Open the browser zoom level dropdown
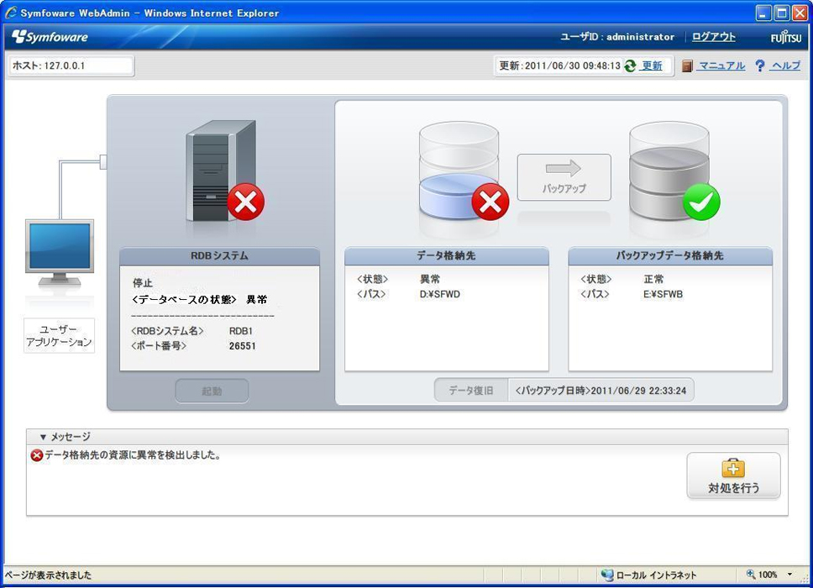The width and height of the screenshot is (813, 588). tap(789, 575)
